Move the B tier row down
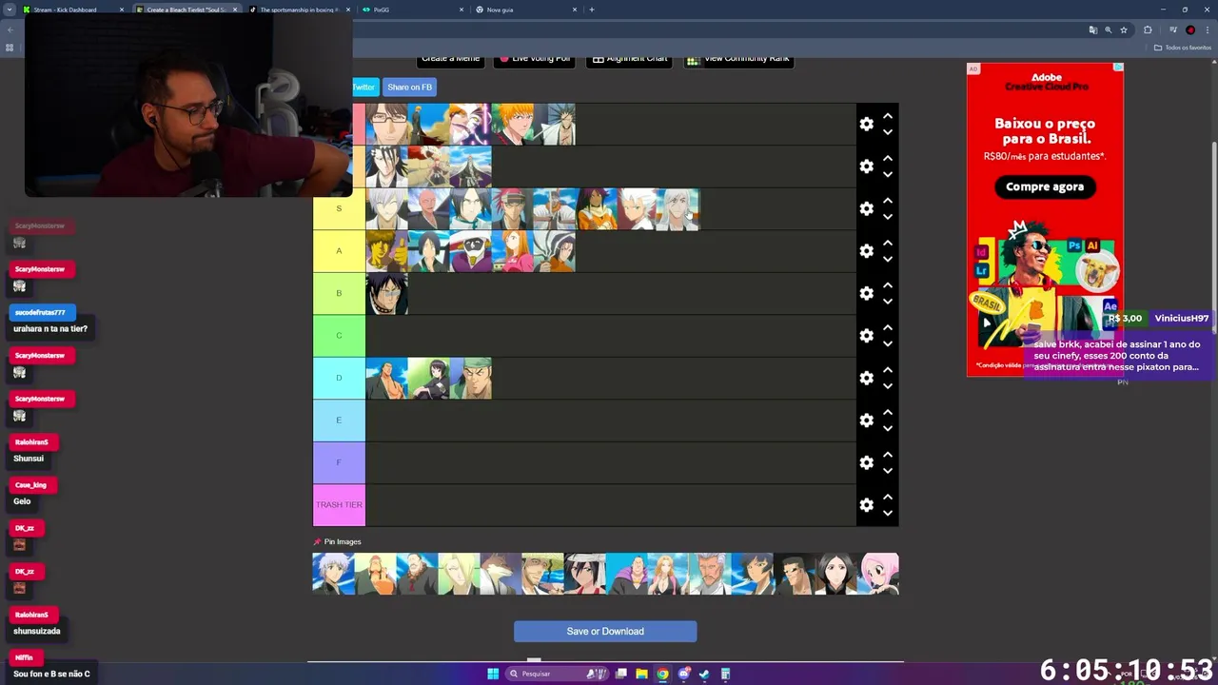The height and width of the screenshot is (685, 1218). point(888,302)
